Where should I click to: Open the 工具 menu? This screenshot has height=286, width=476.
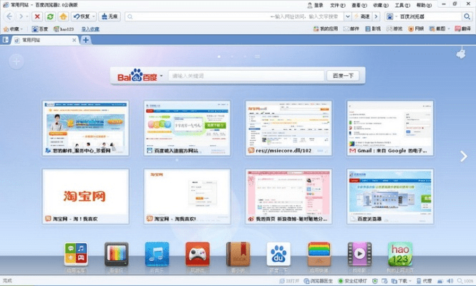(x=402, y=5)
